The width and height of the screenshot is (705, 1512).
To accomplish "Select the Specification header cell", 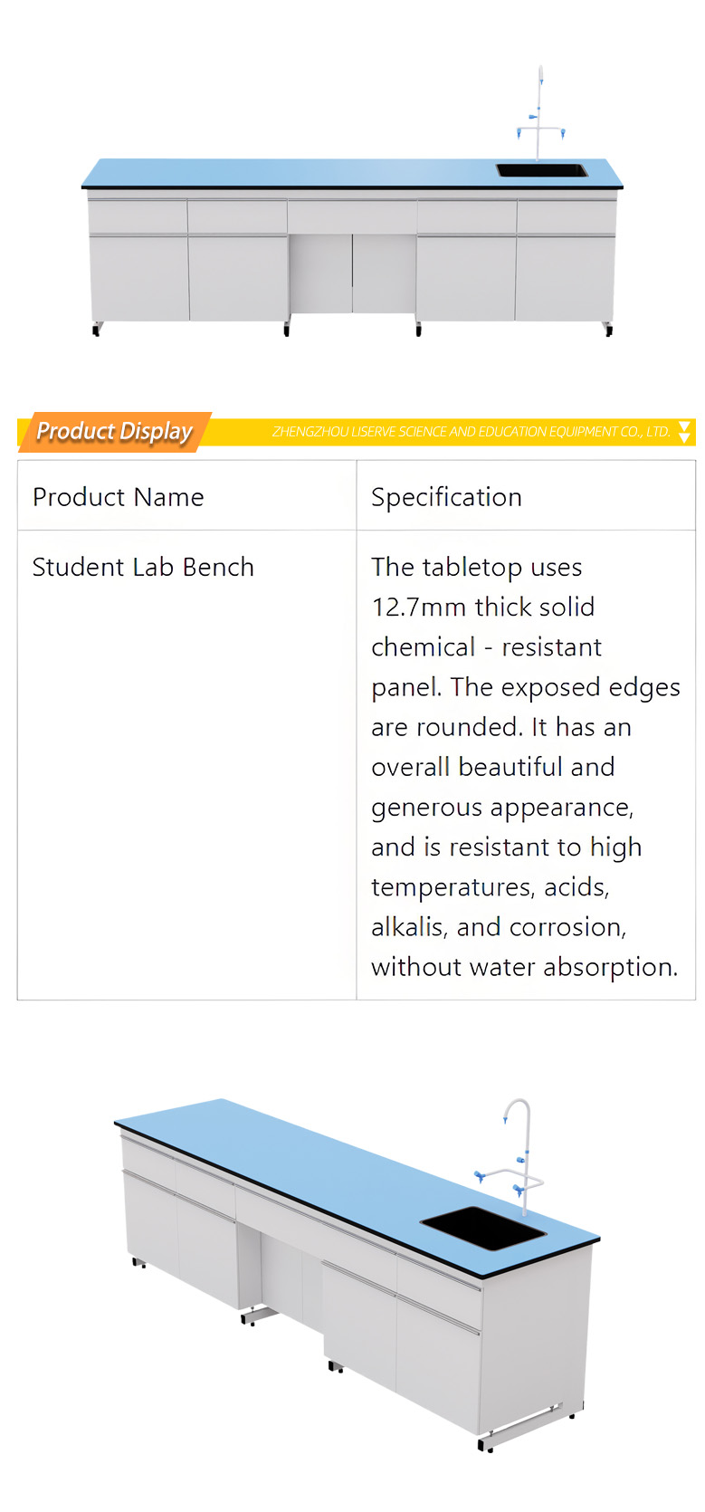I will [x=526, y=496].
